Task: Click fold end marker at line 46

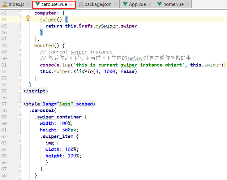Action: pyautogui.click(x=20, y=32)
